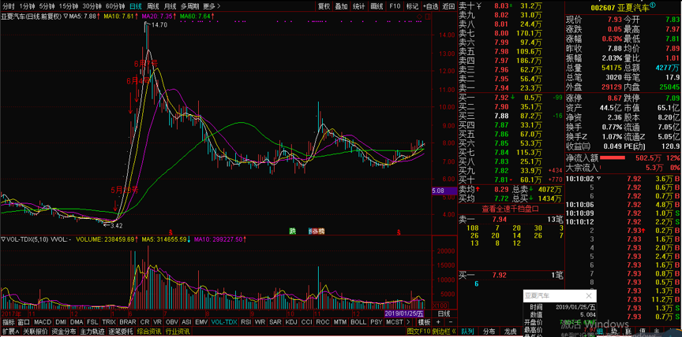Click the 2019/01/25 date marker on the timeline
This screenshot has height=337, width=682.
(403, 313)
